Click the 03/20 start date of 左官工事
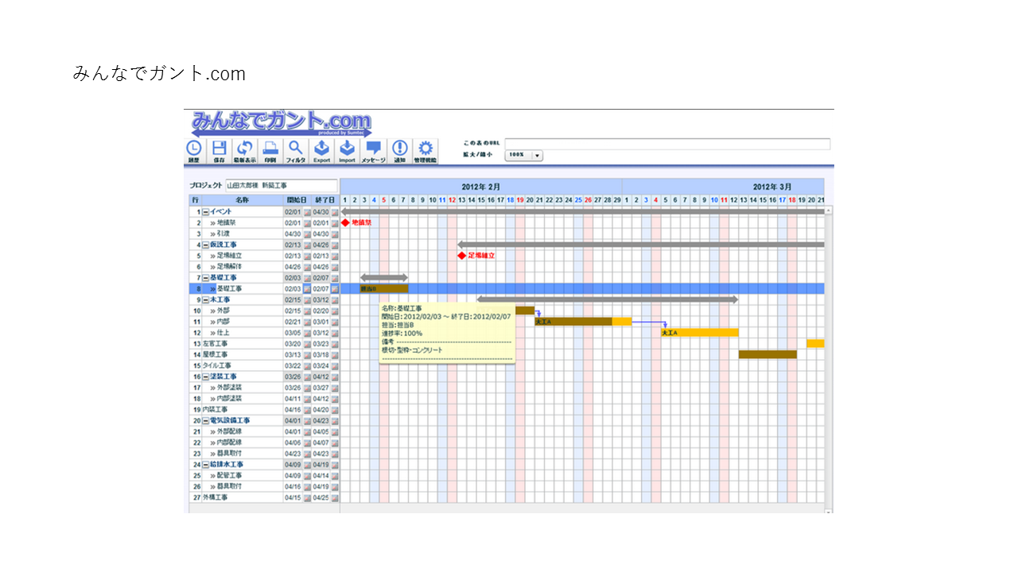 pyautogui.click(x=293, y=344)
